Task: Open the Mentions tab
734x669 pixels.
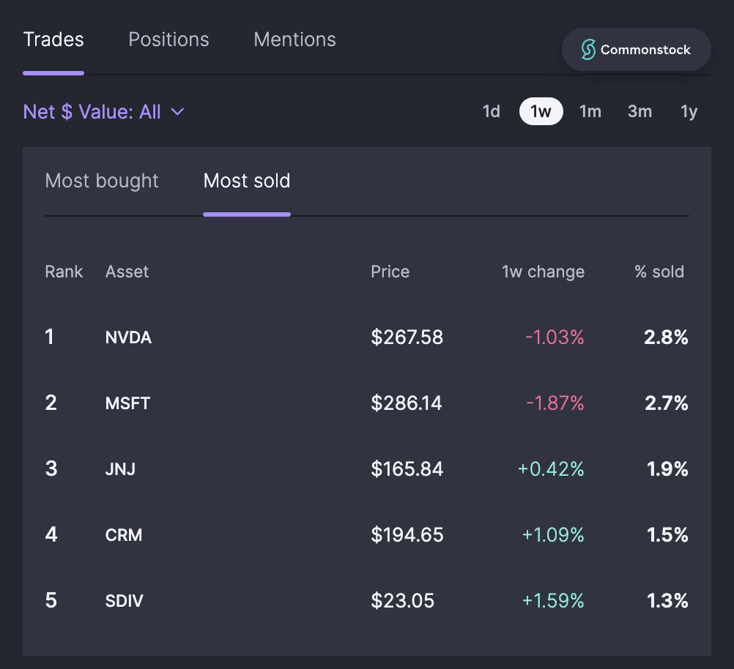Action: (x=294, y=40)
